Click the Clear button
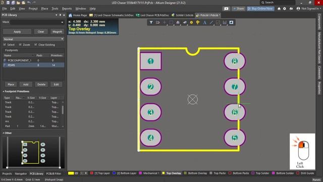The width and height of the screenshot is (323, 182). [x=41, y=31]
